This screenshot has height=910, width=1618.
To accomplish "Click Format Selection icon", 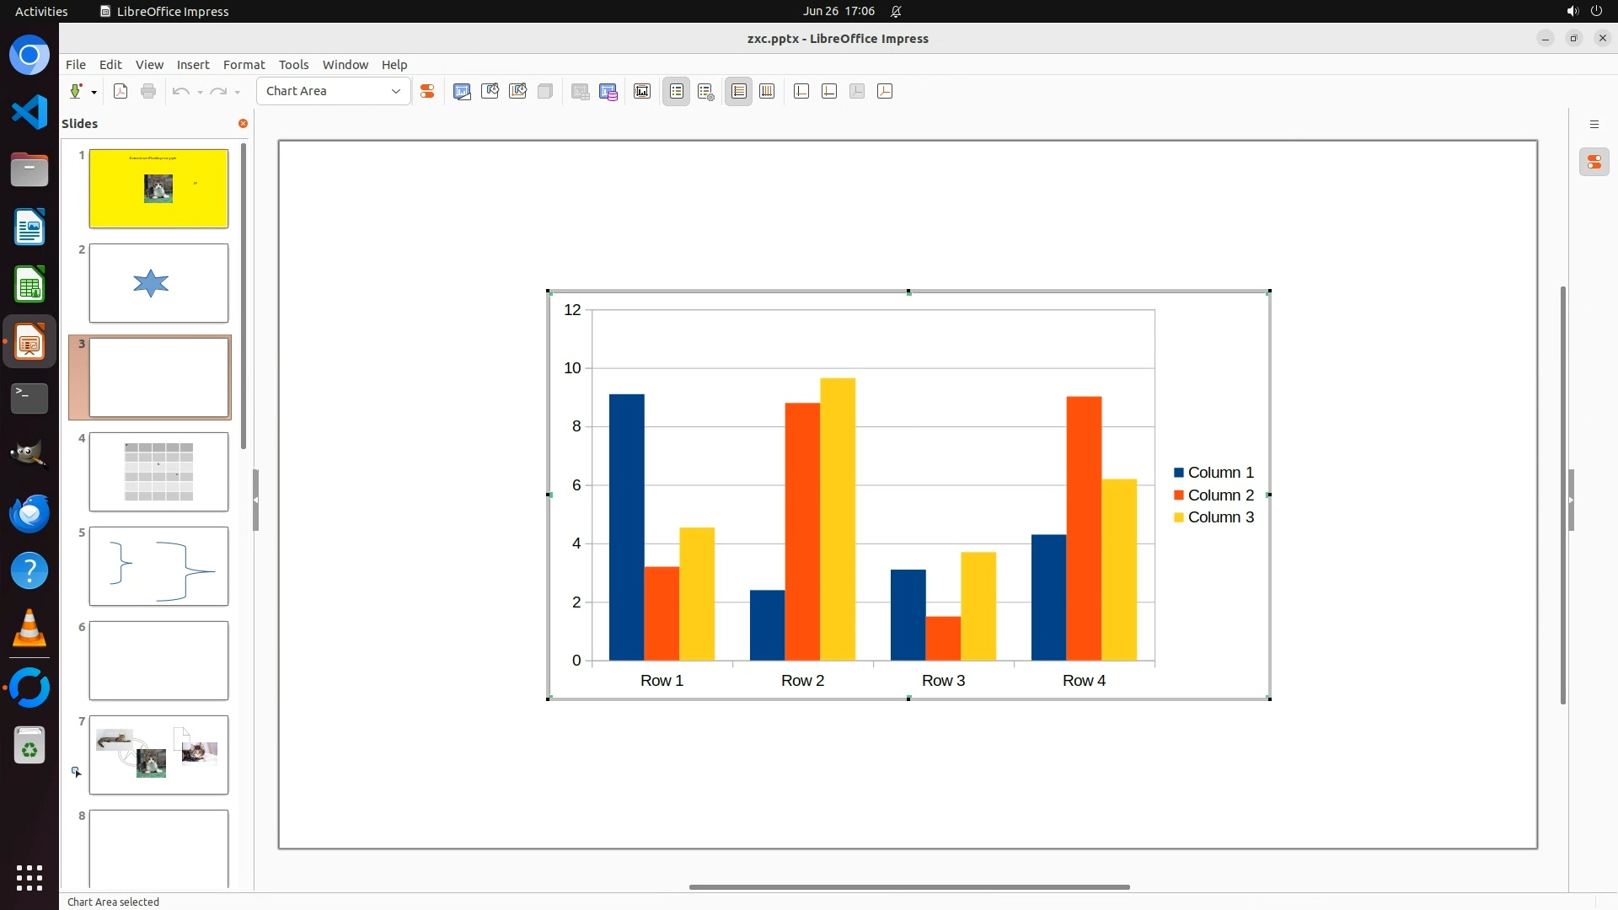I will coord(427,92).
